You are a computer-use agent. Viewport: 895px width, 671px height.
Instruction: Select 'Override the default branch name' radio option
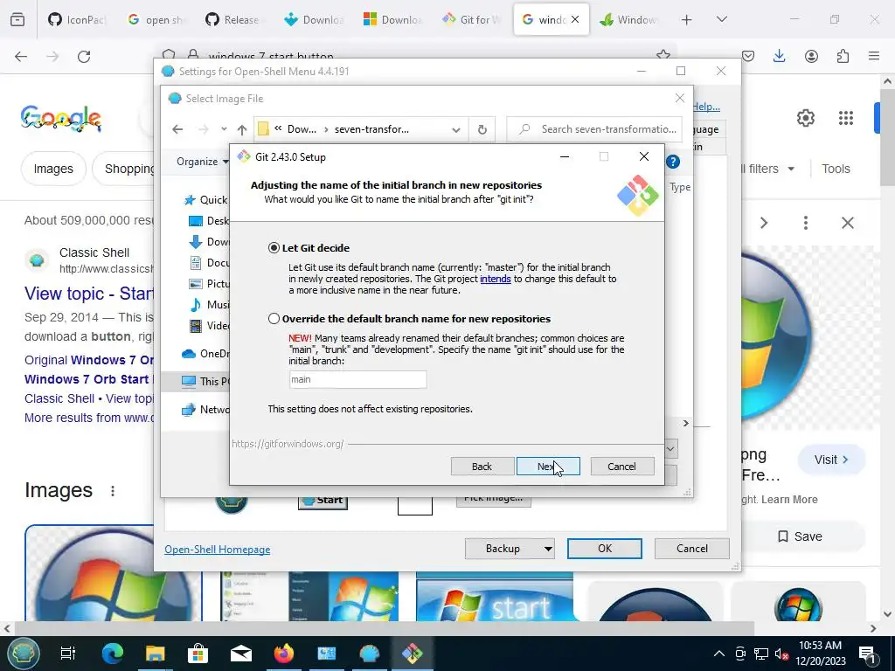pos(274,318)
